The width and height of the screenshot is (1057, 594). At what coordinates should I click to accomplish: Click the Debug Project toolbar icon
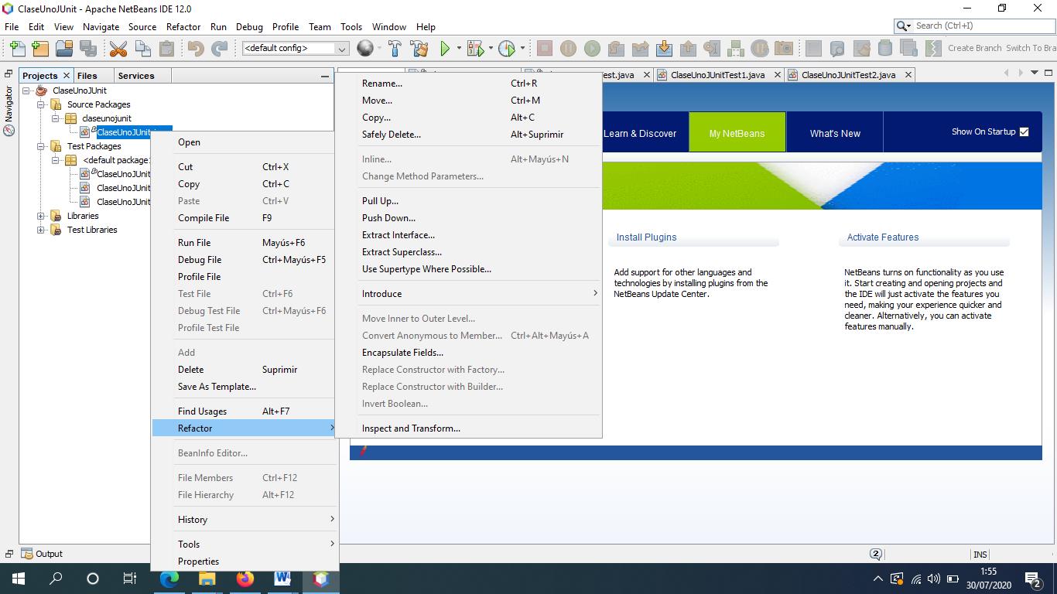475,48
